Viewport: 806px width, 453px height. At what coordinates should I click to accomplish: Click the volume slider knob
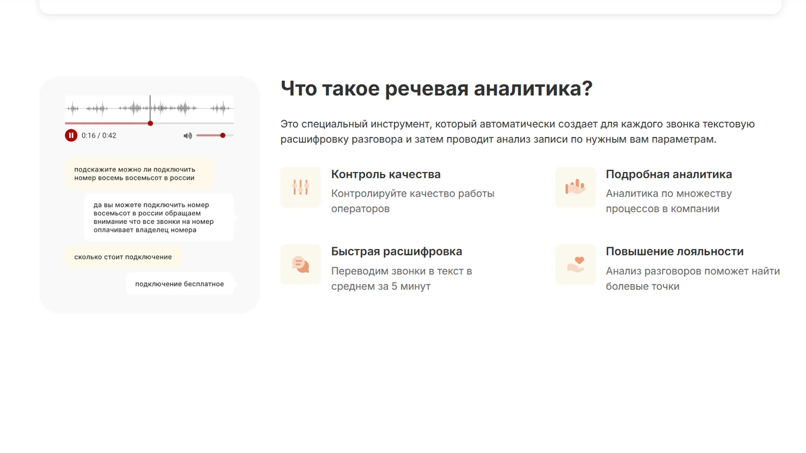223,135
